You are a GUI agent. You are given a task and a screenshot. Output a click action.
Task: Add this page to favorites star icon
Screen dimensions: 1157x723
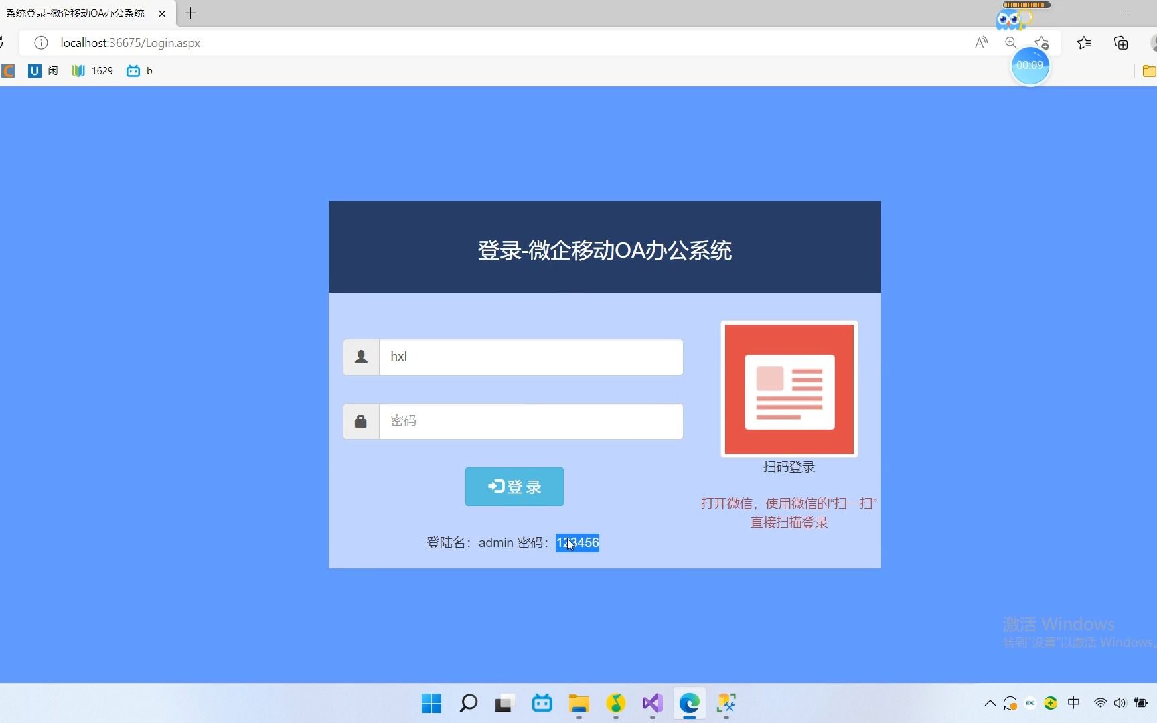point(1041,43)
